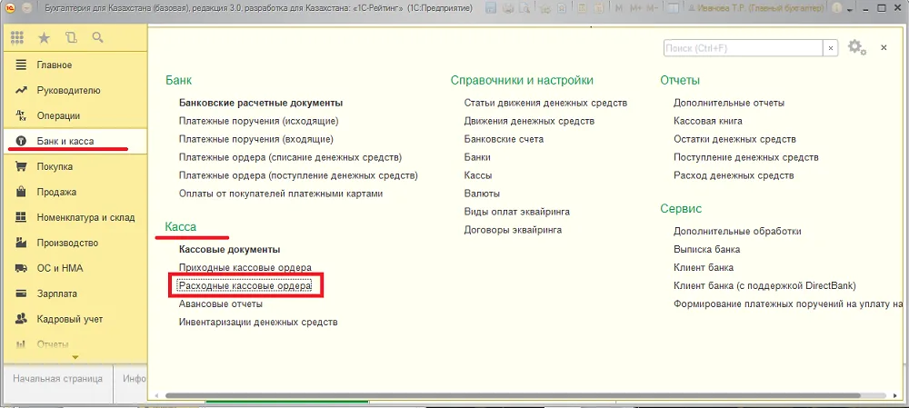Open the Валюты reference

pos(482,194)
